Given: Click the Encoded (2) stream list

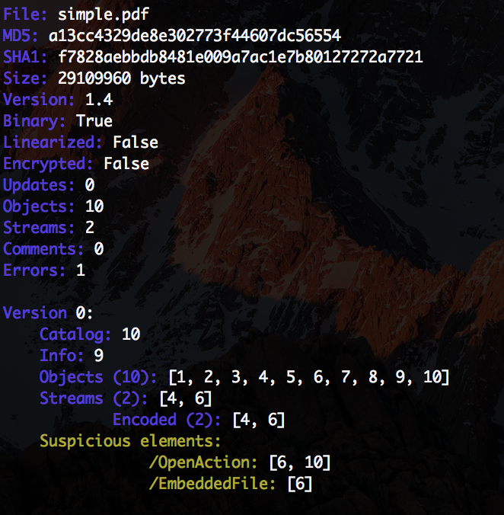Looking at the screenshot, I should click(259, 420).
